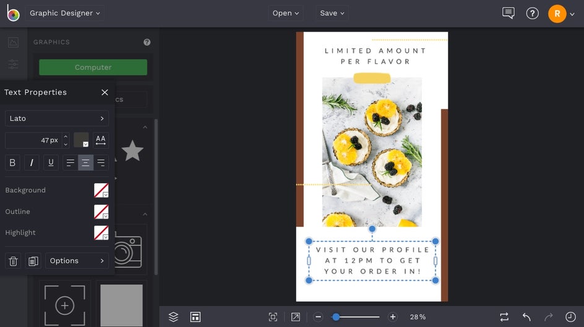
Task: Increase font size with up stepper
Action: 66,137
